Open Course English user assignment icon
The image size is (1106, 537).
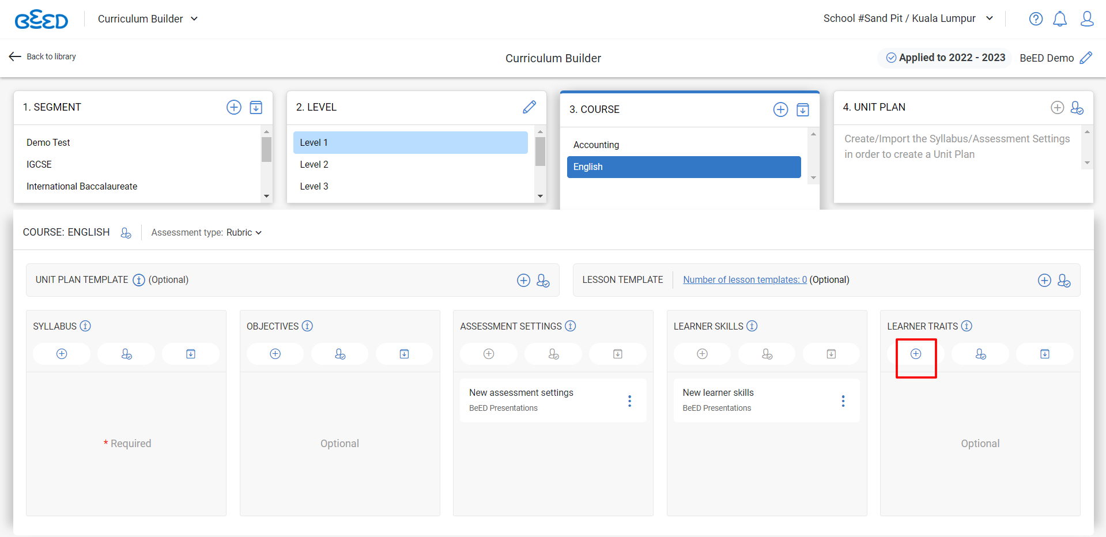point(126,233)
